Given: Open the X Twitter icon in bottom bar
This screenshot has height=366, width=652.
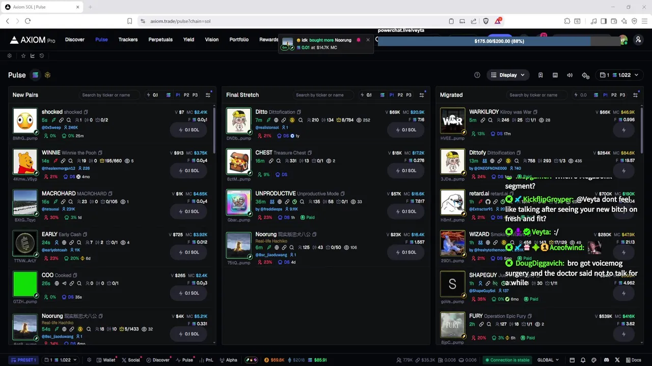Looking at the screenshot, I should coord(617,360).
